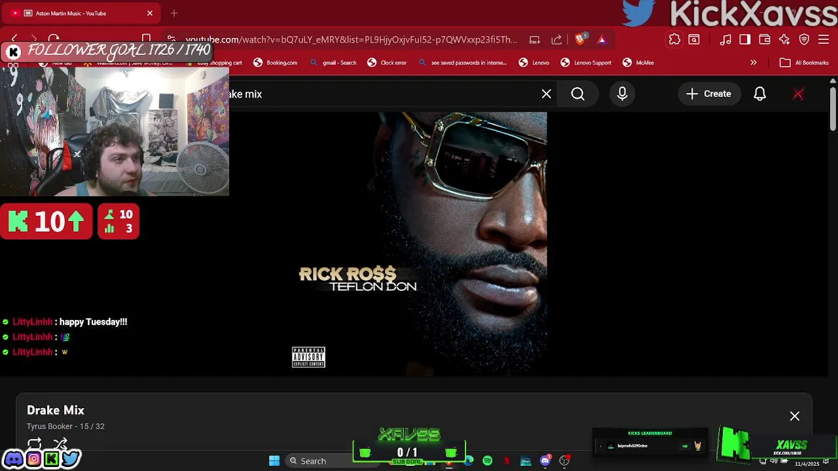
Task: Open Brave VPN shield icon
Action: 804,39
